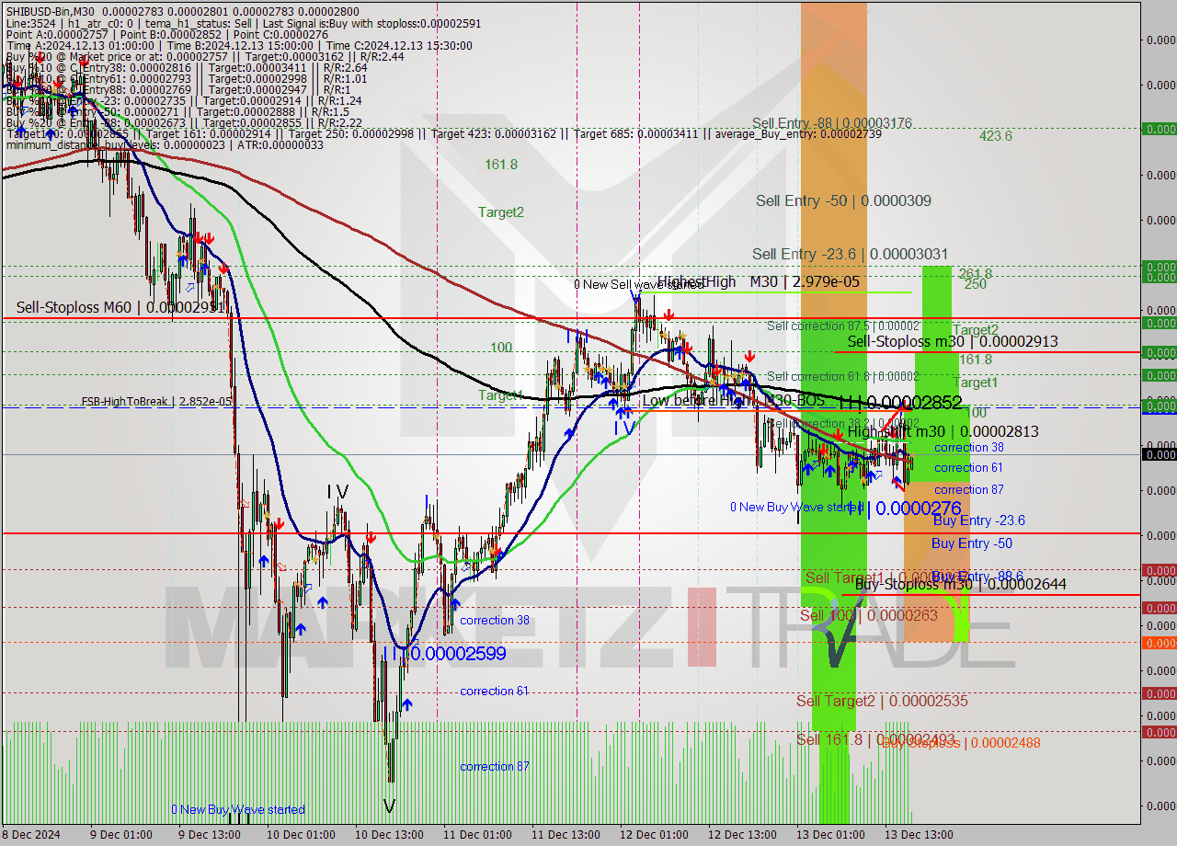Screen dimensions: 1177x846
Task: Click the '12 Dec 01:00' time axis label
Action: pyautogui.click(x=654, y=835)
